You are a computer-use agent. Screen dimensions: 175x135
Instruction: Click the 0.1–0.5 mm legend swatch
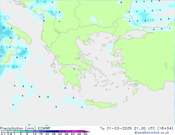[x=5, y=131]
